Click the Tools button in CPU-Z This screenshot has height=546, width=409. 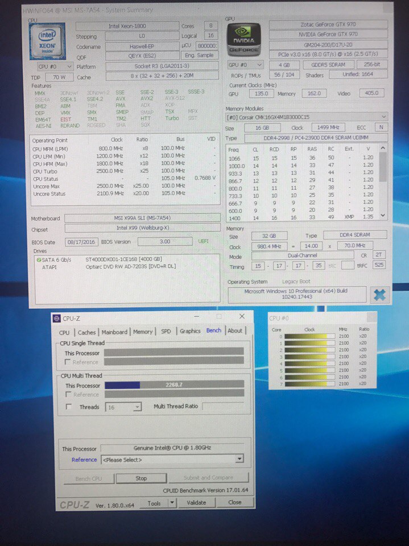coord(154,503)
